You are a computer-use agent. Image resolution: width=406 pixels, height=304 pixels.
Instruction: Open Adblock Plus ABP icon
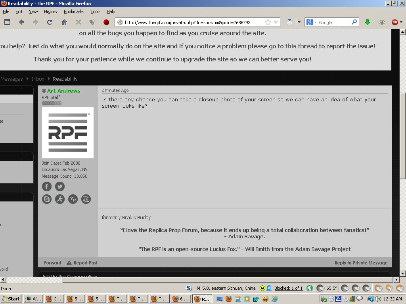point(395,22)
